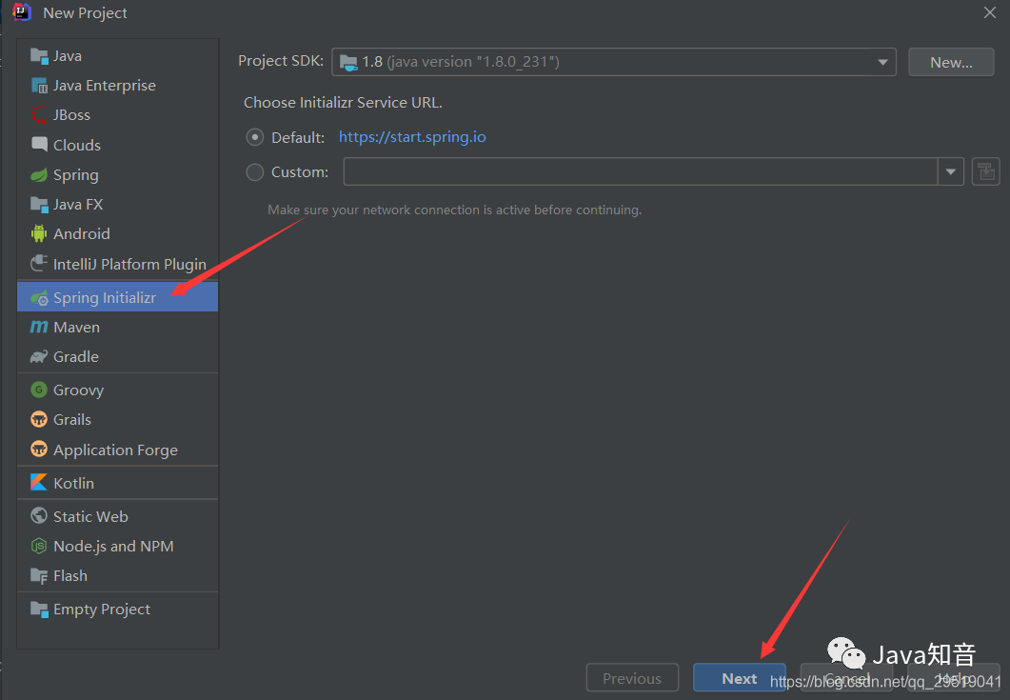Click the Java FX folder icon
This screenshot has width=1010, height=700.
(x=39, y=205)
